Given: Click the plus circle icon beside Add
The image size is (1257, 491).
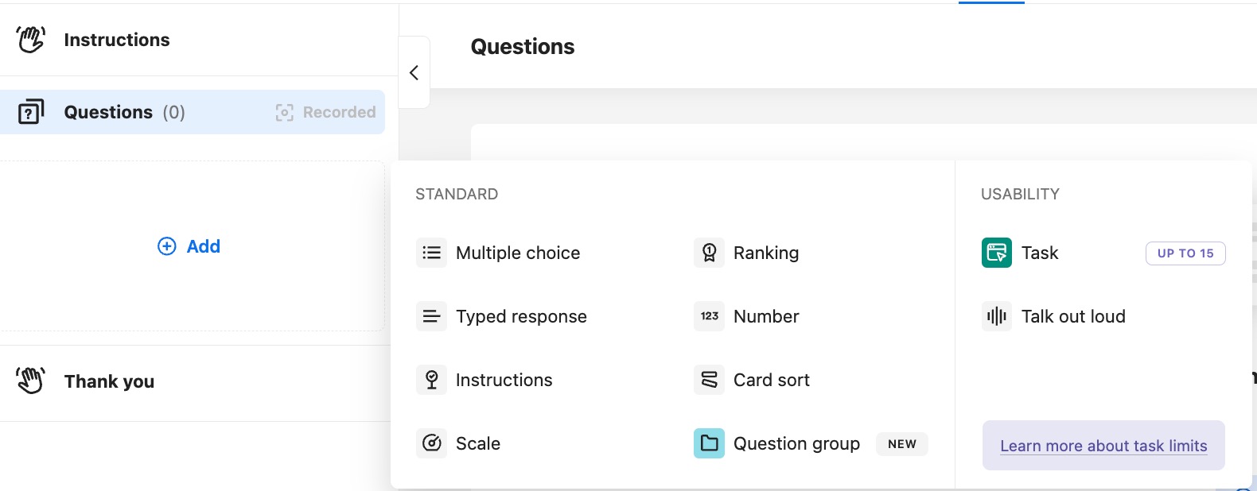Looking at the screenshot, I should [167, 246].
